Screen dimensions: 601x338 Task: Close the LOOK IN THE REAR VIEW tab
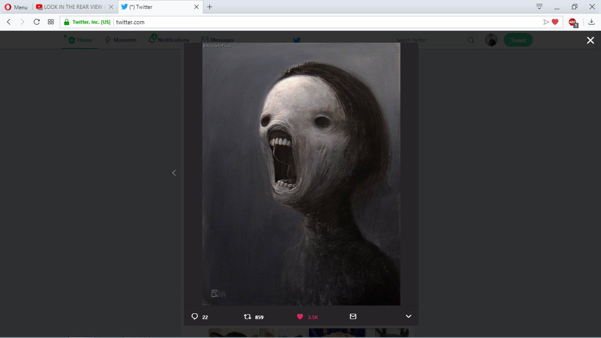(x=111, y=7)
